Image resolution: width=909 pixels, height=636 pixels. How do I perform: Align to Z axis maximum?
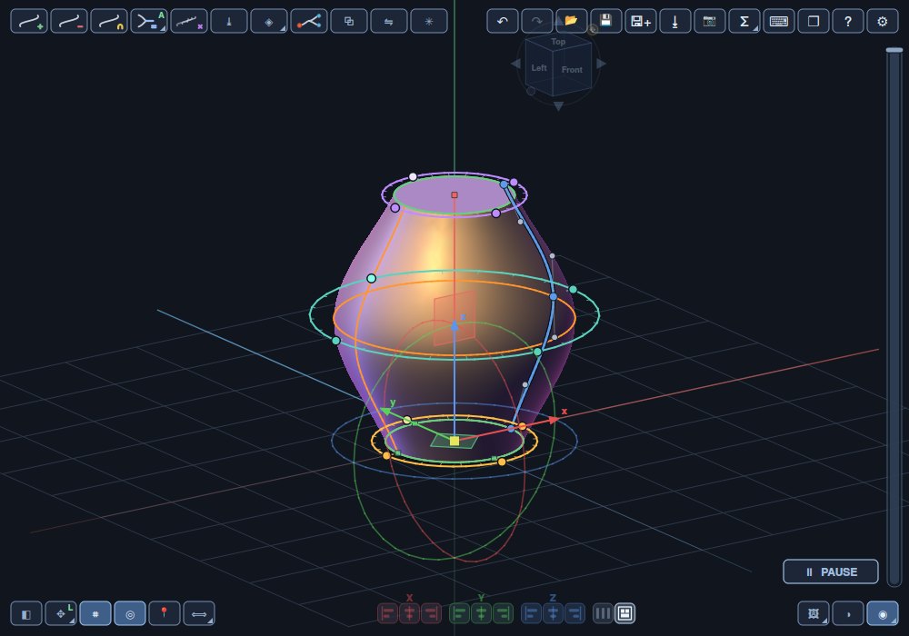point(574,613)
